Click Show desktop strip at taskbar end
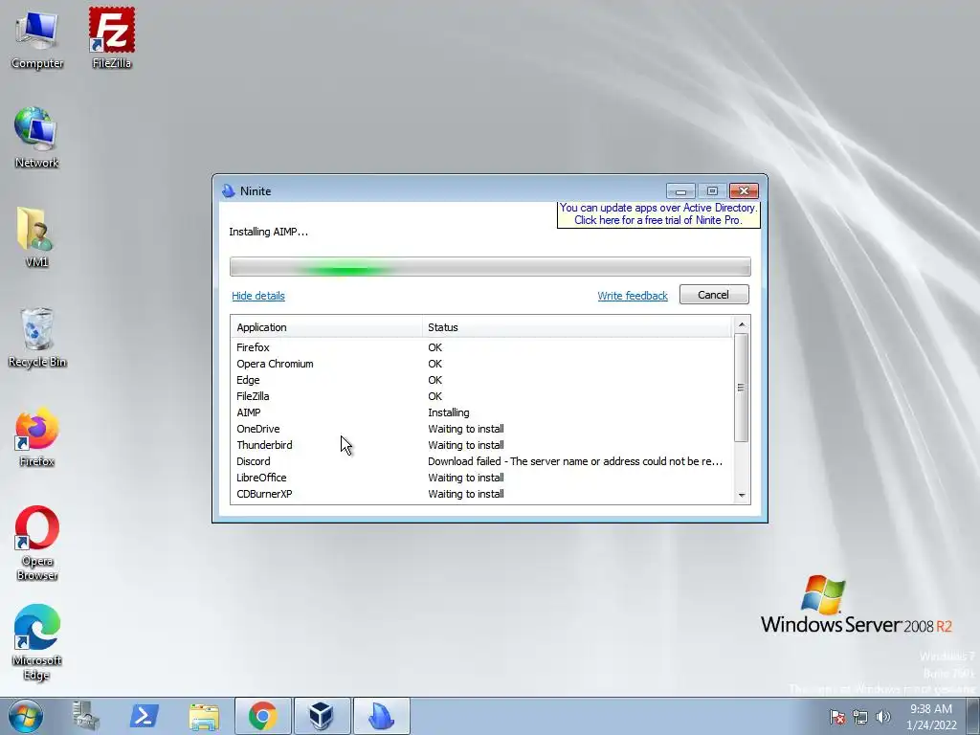This screenshot has width=980, height=735. [x=973, y=716]
